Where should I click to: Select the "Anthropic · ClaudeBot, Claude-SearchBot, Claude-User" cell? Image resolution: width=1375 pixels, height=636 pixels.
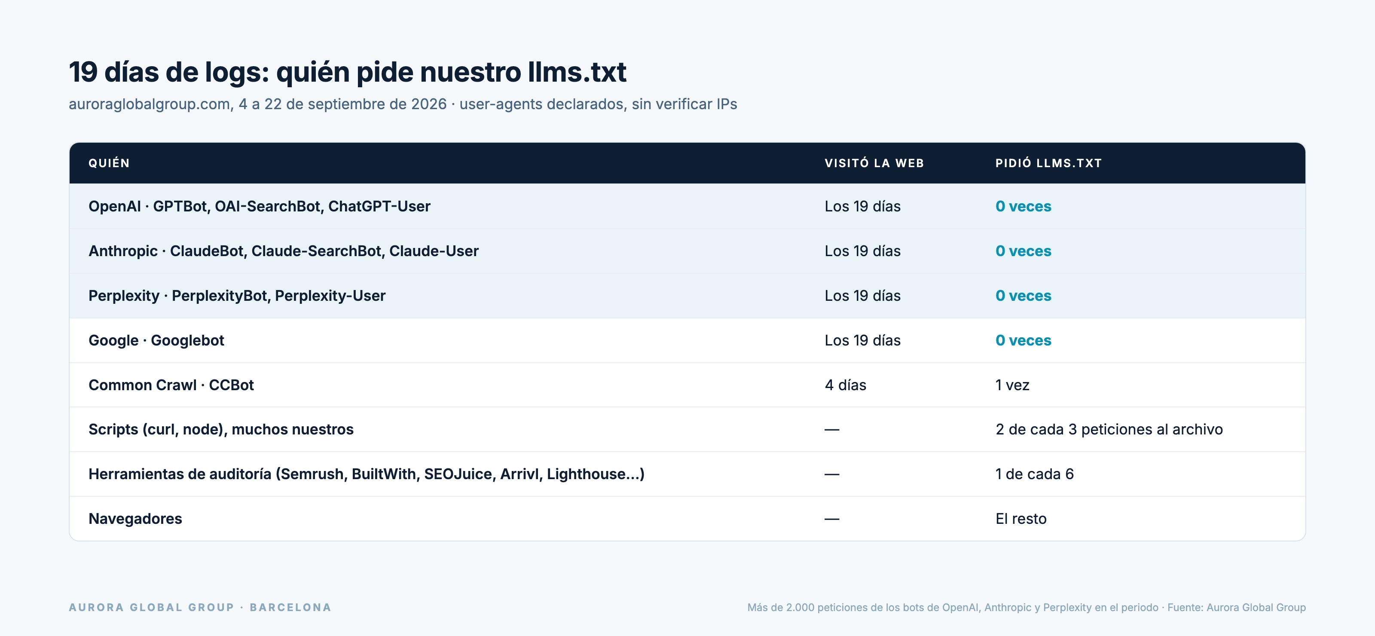(x=284, y=251)
